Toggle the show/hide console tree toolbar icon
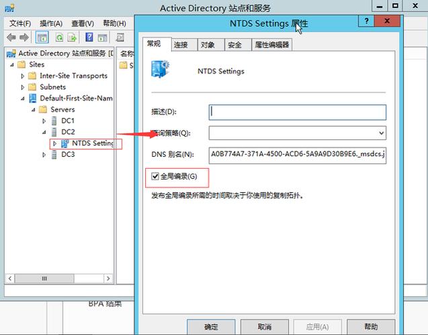Screen dimensions: 428x335 click(x=42, y=38)
